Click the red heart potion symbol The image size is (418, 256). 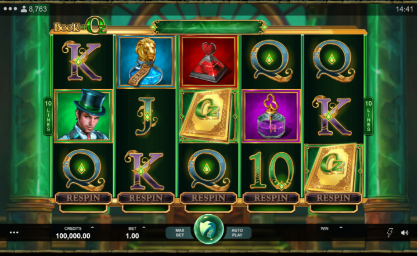tap(208, 62)
